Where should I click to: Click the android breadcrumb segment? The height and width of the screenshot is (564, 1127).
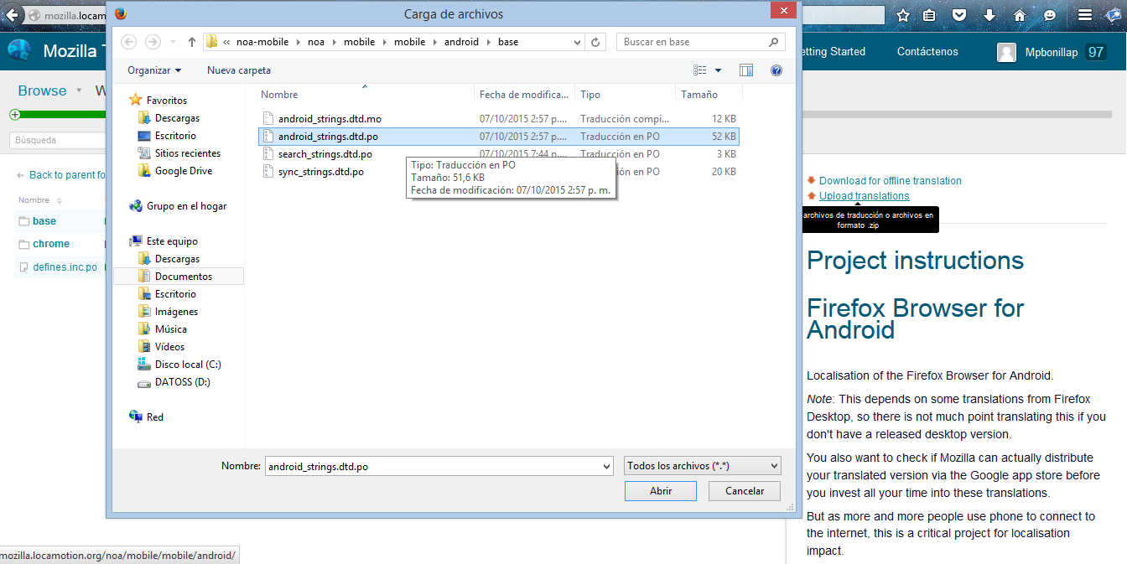tap(461, 42)
